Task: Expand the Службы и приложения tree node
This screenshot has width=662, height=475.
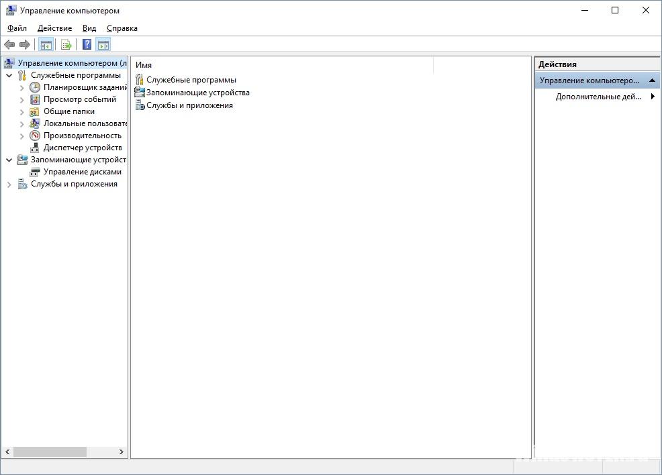Action: (9, 184)
